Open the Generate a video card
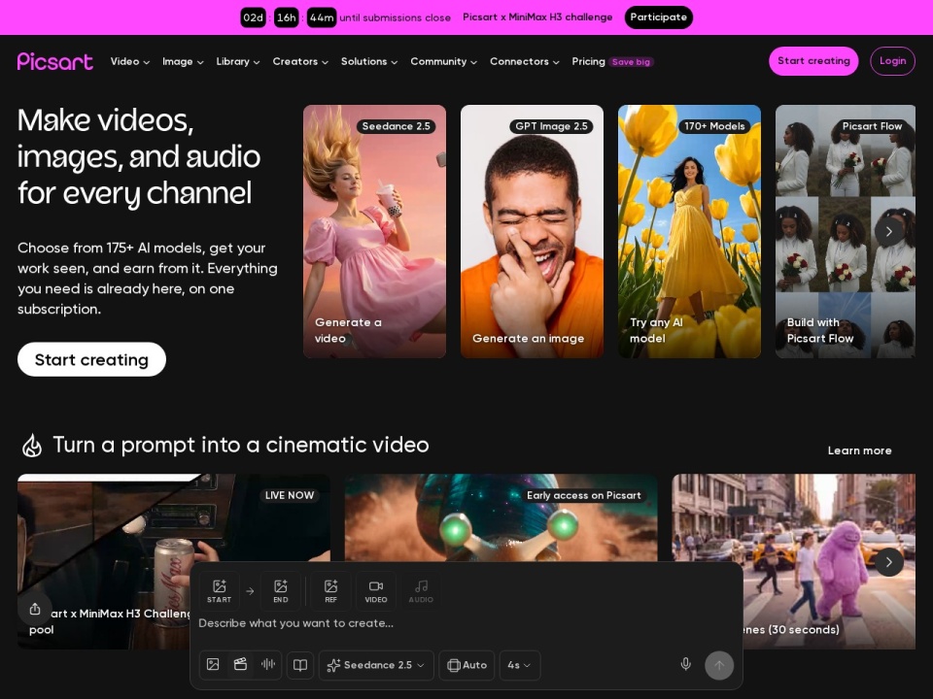 tap(374, 231)
